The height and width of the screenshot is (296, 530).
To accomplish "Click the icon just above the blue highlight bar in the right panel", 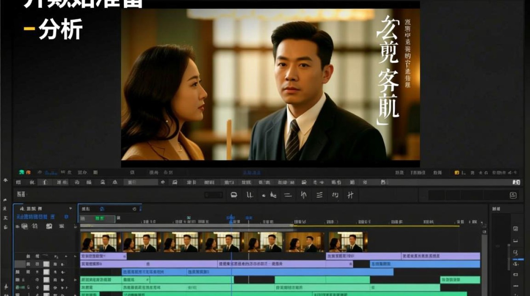I will [x=515, y=252].
